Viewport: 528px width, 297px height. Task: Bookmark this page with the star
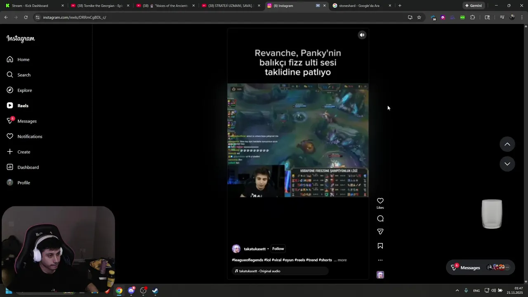click(419, 17)
